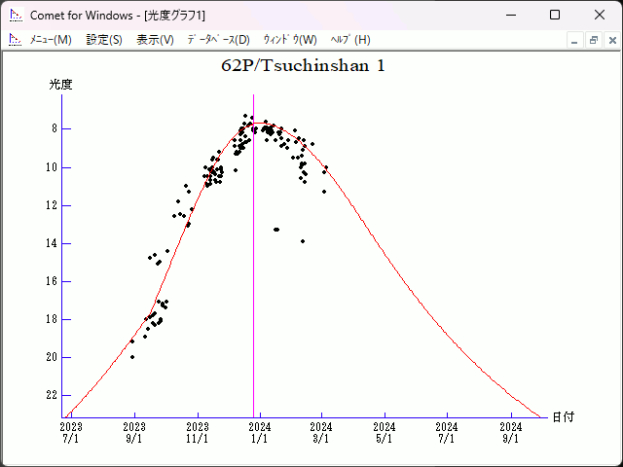623x467 pixels.
Task: Click the magnitude 20 axis label
Action: click(52, 357)
